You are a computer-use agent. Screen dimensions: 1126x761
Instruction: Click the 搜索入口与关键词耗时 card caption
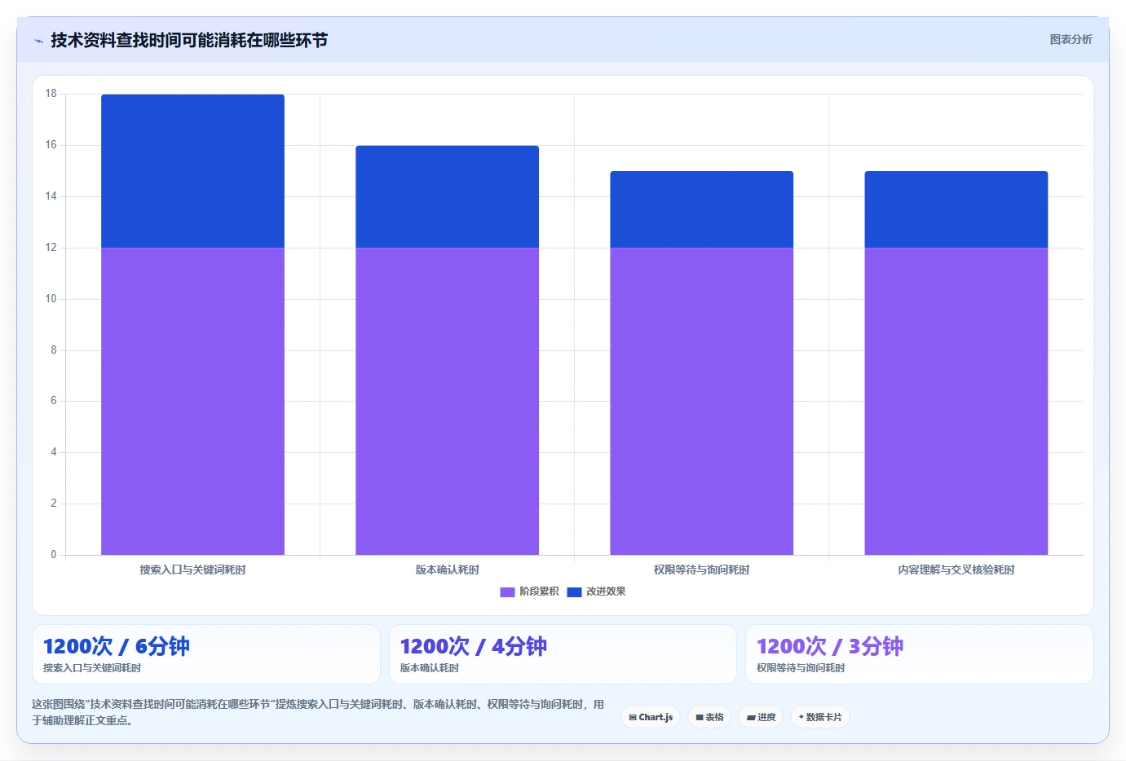point(92,668)
